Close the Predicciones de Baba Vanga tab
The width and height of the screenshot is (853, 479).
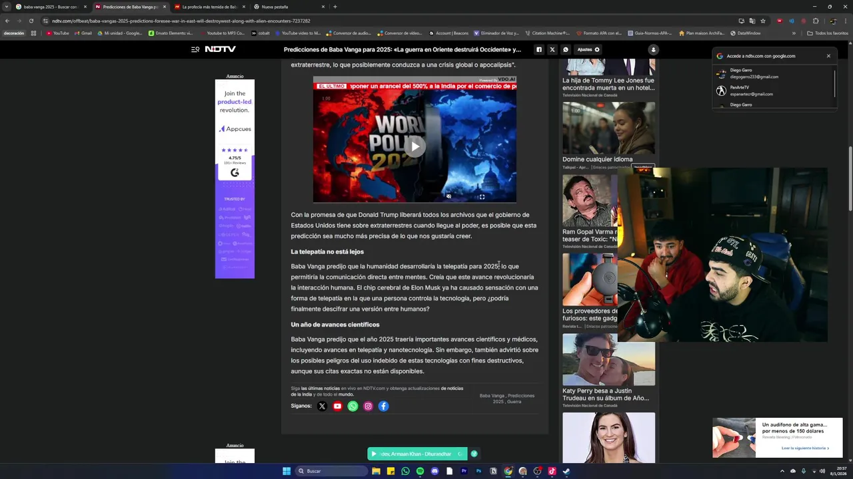pyautogui.click(x=165, y=7)
